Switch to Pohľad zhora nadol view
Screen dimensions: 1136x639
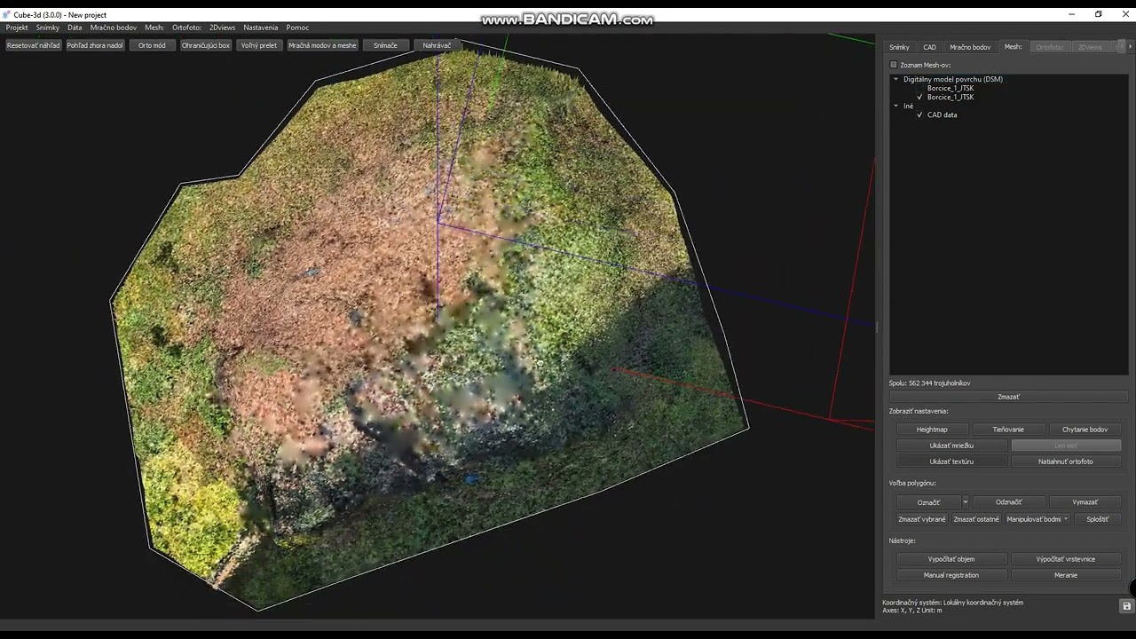[x=95, y=45]
